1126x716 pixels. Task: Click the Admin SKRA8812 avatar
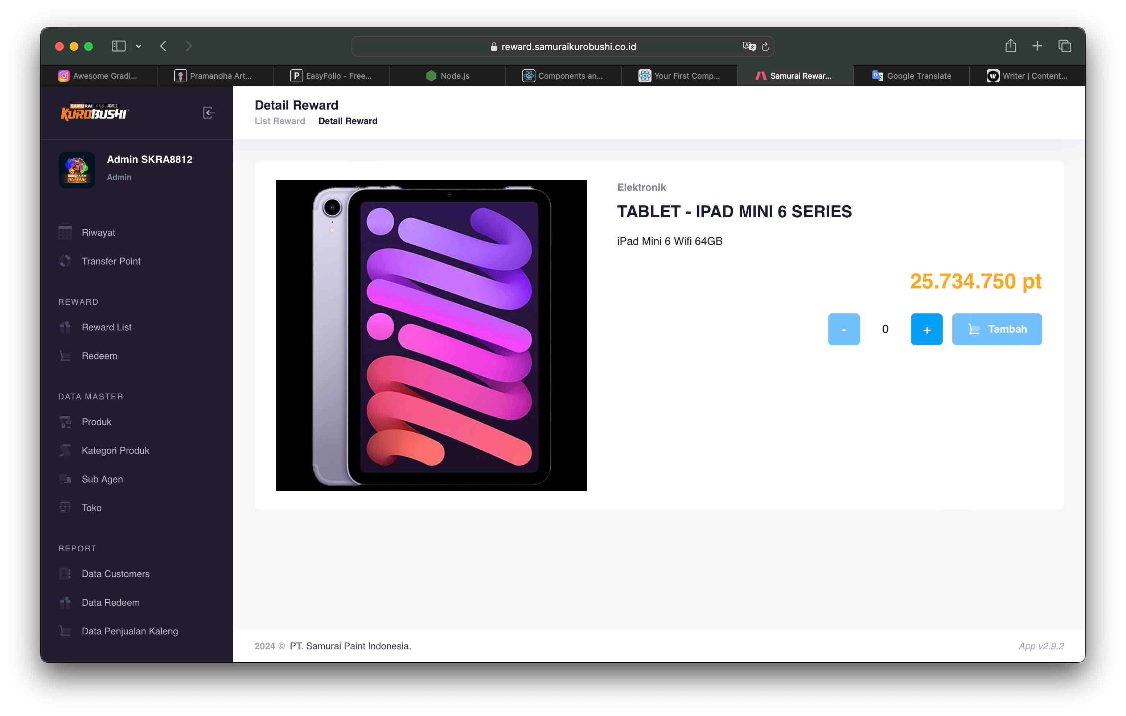(77, 169)
